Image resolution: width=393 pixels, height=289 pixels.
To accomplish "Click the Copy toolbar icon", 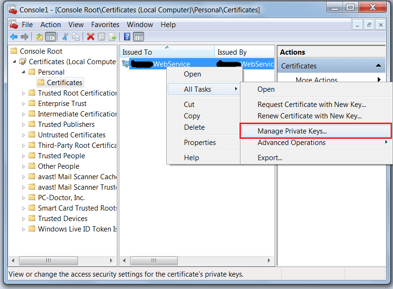I will (x=76, y=37).
